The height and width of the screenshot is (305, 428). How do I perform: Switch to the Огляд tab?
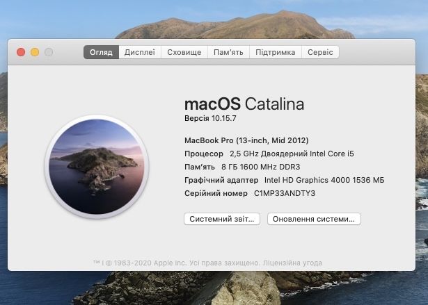(x=102, y=52)
